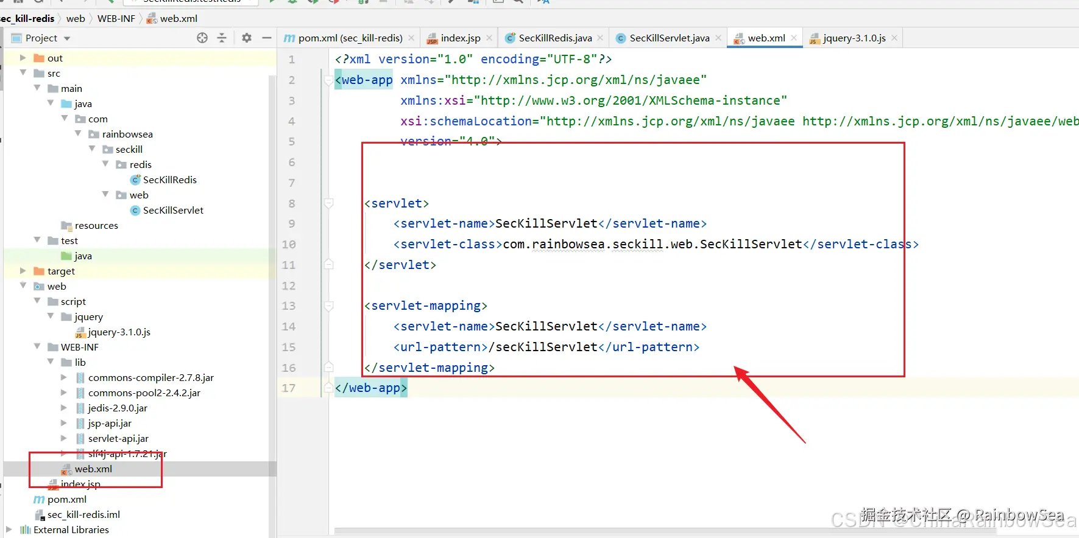Close the jquery-3.1.0.js tab

tap(894, 38)
